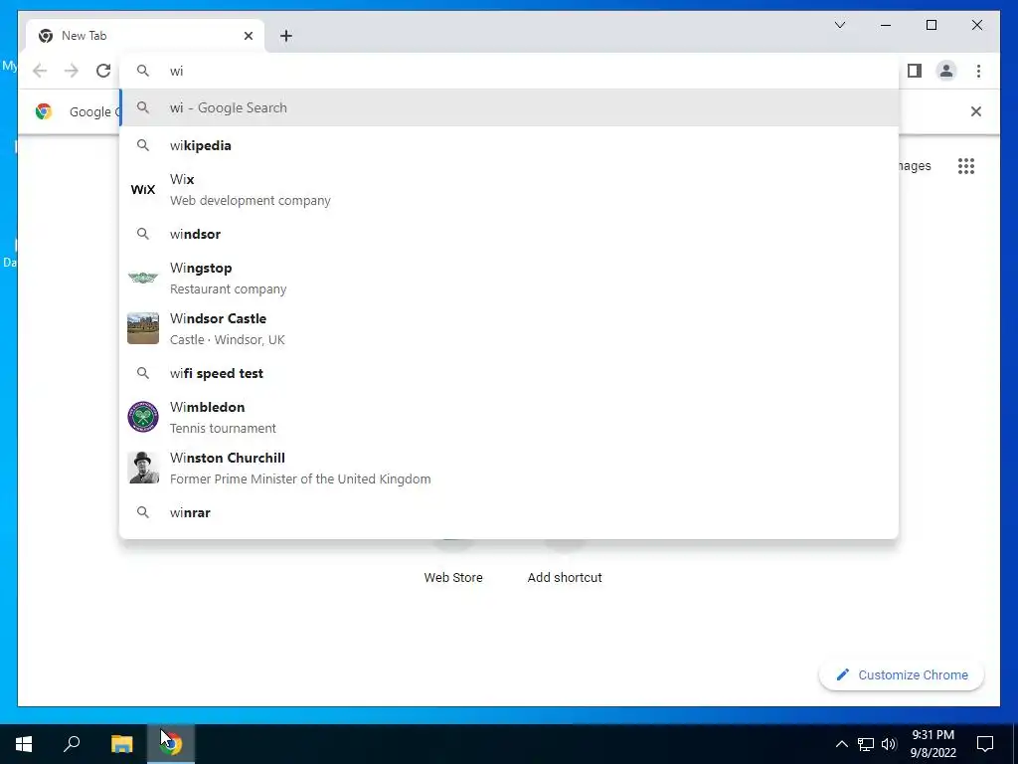Close the New Tab tab
Image resolution: width=1018 pixels, height=764 pixels.
pyautogui.click(x=248, y=36)
